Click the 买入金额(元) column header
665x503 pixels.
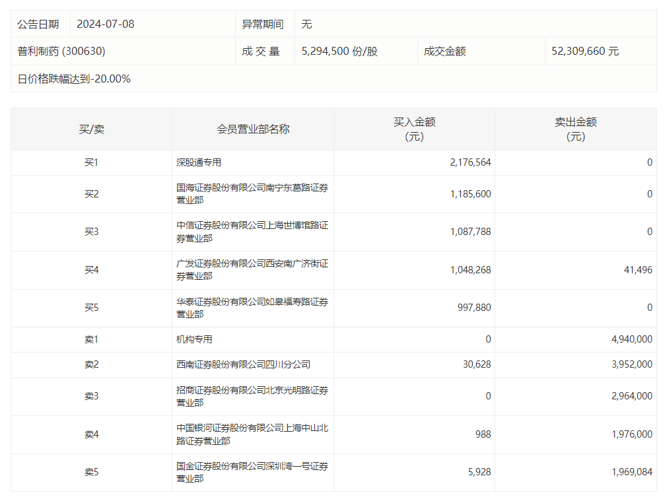[x=414, y=129]
